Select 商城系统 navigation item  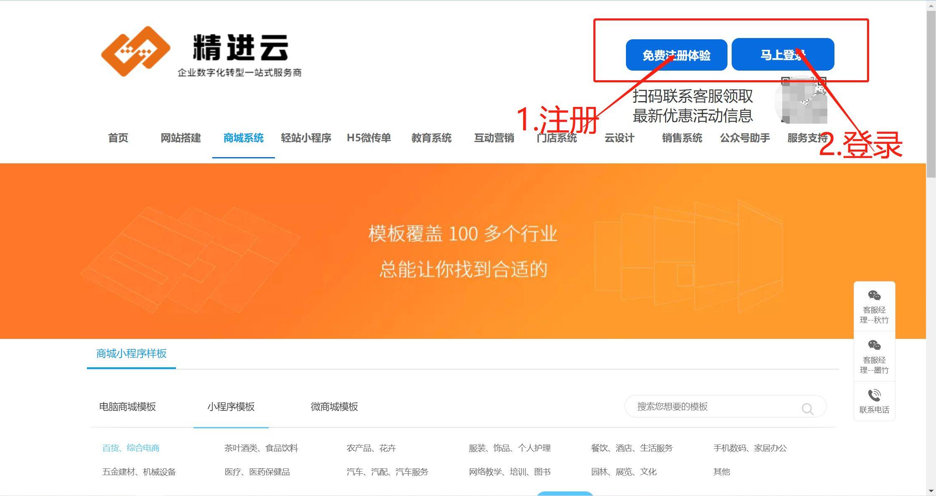point(244,138)
